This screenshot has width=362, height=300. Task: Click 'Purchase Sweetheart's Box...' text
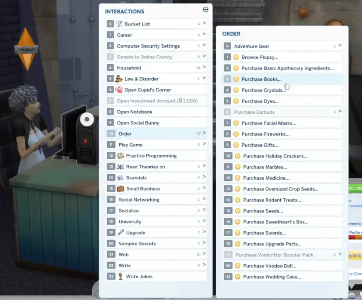276,222
